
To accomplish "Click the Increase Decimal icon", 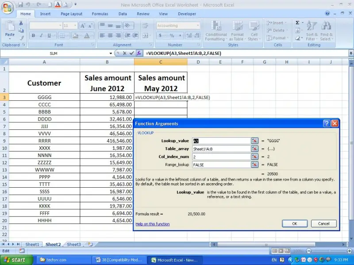I will (x=189, y=36).
